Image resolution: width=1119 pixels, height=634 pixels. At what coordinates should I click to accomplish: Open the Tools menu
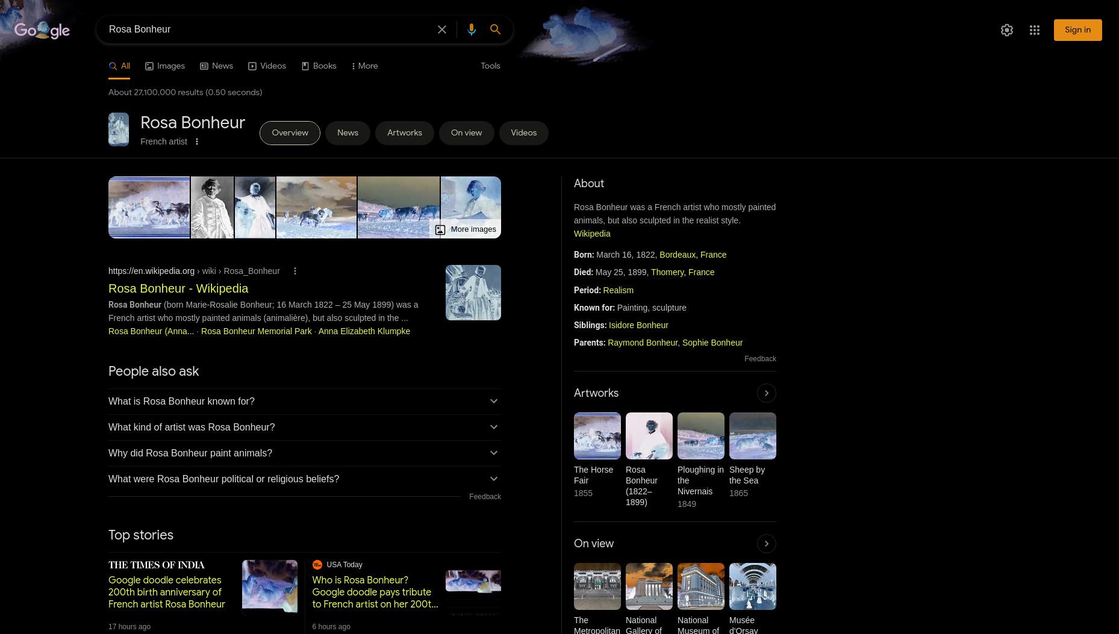490,66
